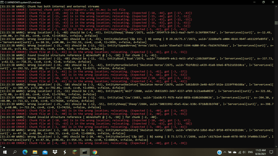
Task: Switch input language via ENG indicator
Action: pyautogui.click(x=251, y=152)
